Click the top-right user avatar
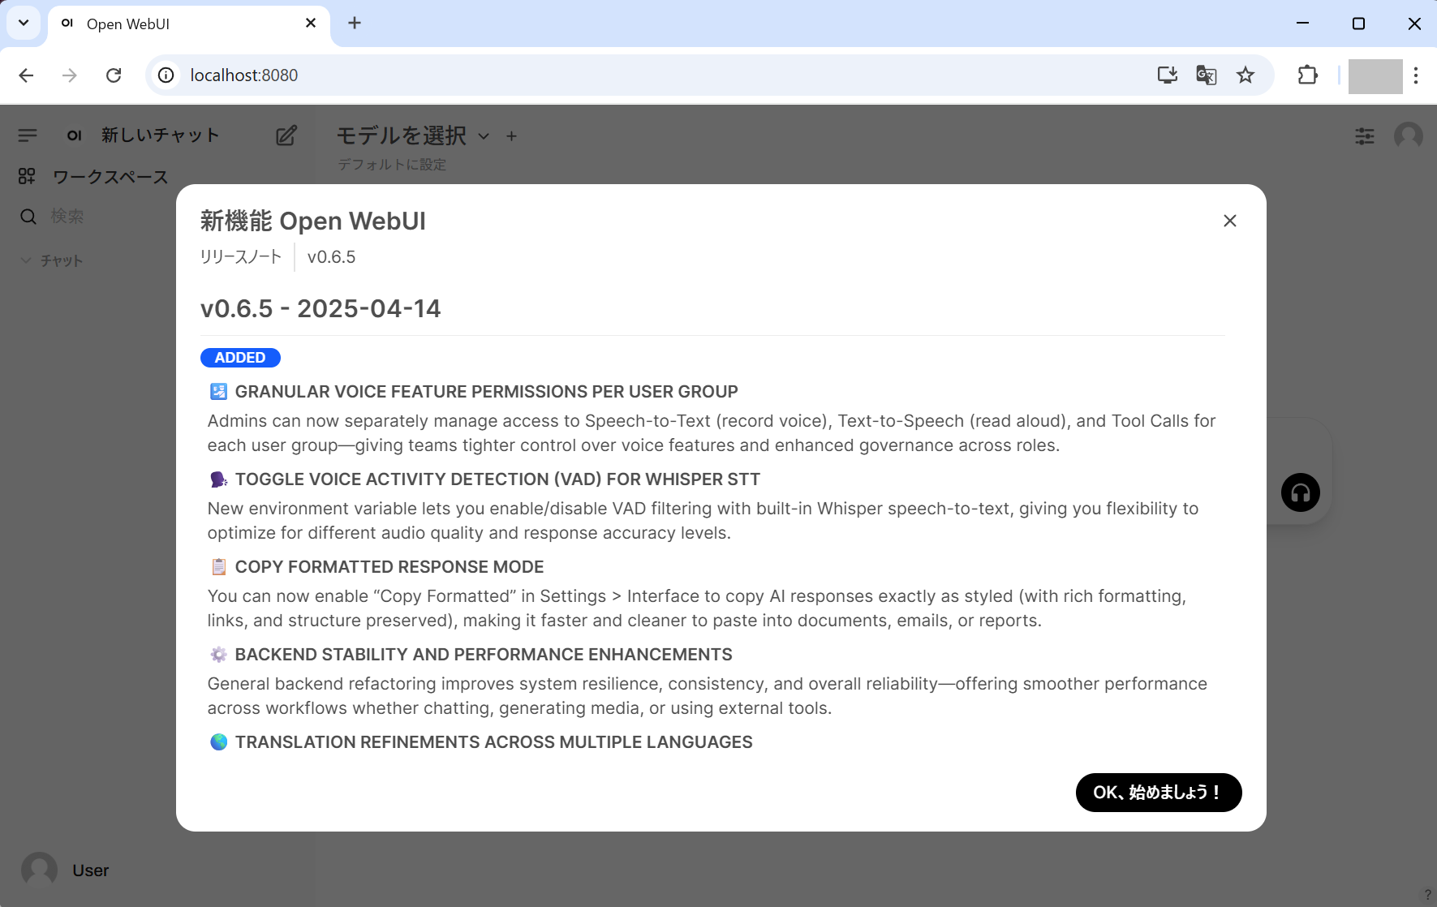The height and width of the screenshot is (907, 1437). point(1408,135)
